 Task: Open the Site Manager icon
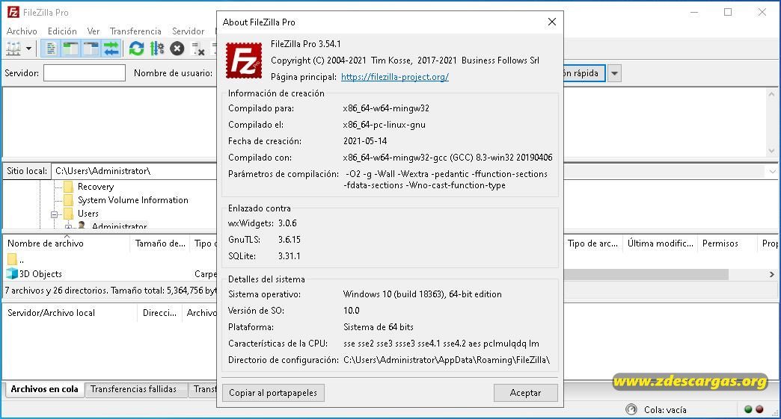click(13, 49)
